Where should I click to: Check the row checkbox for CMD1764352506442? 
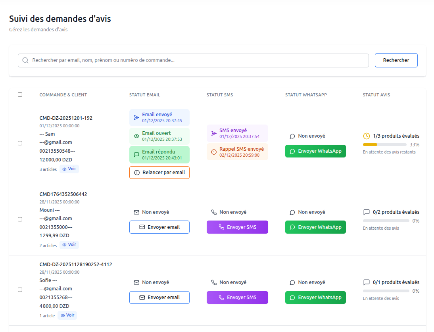pos(20,219)
